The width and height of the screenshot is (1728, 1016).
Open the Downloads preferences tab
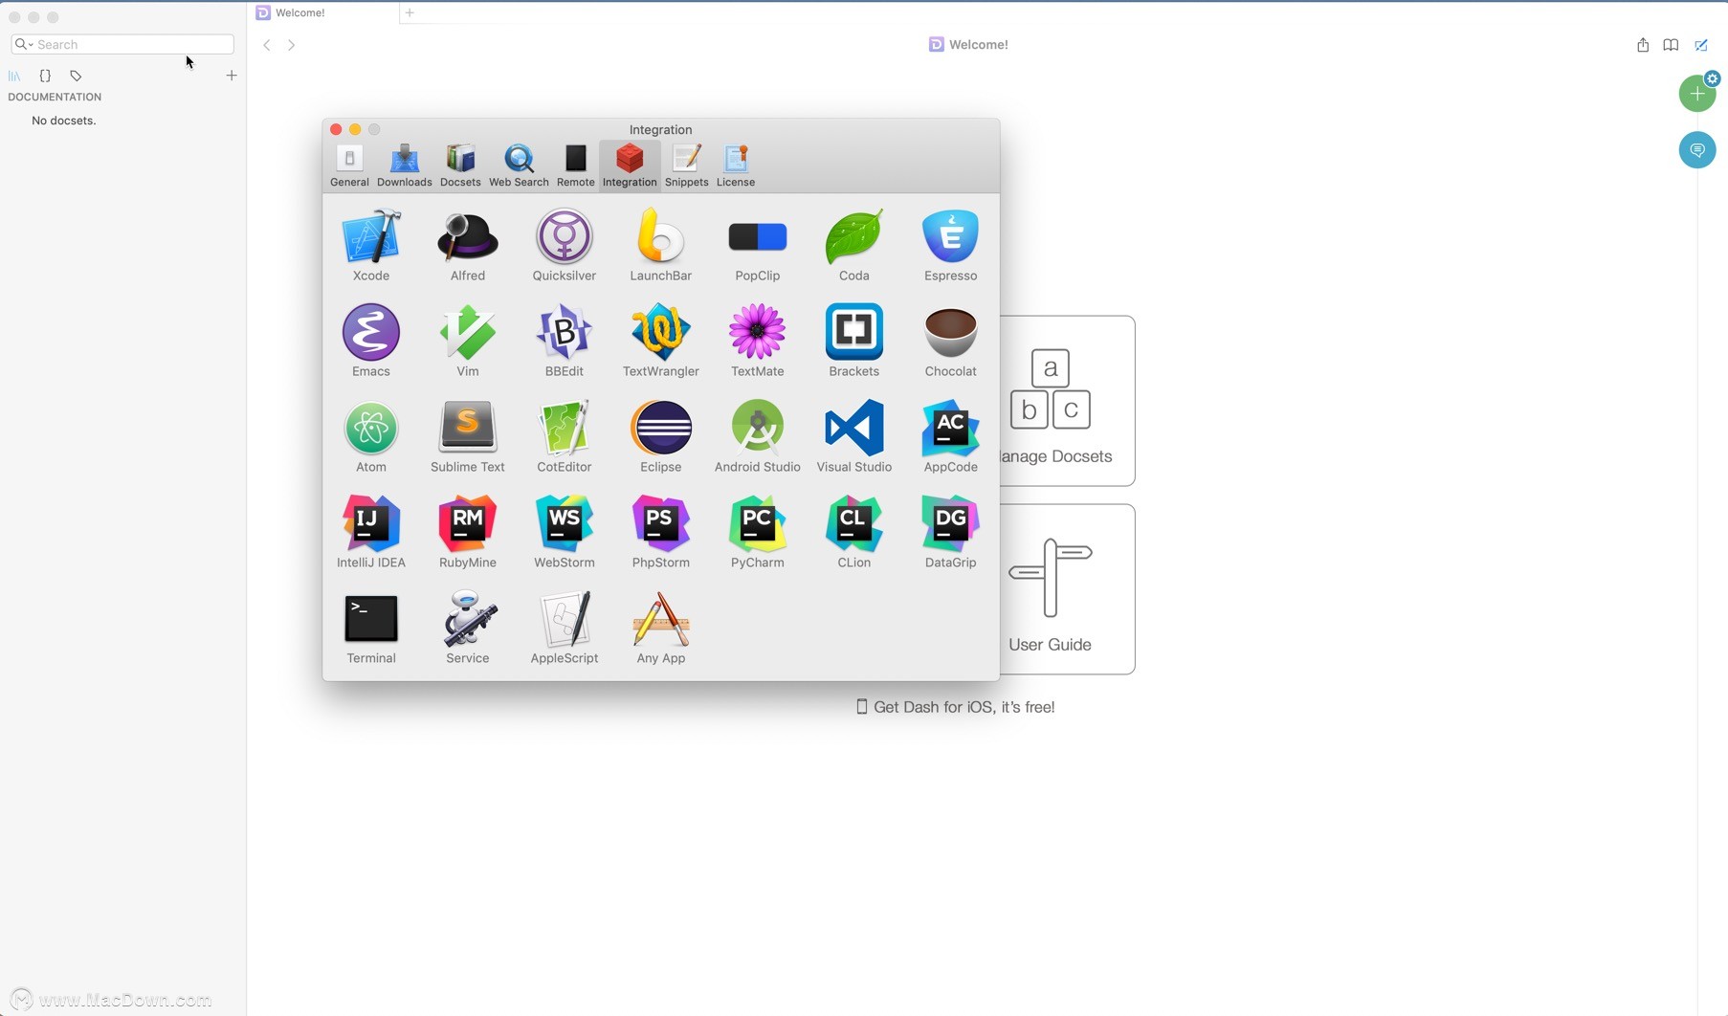[x=405, y=166]
